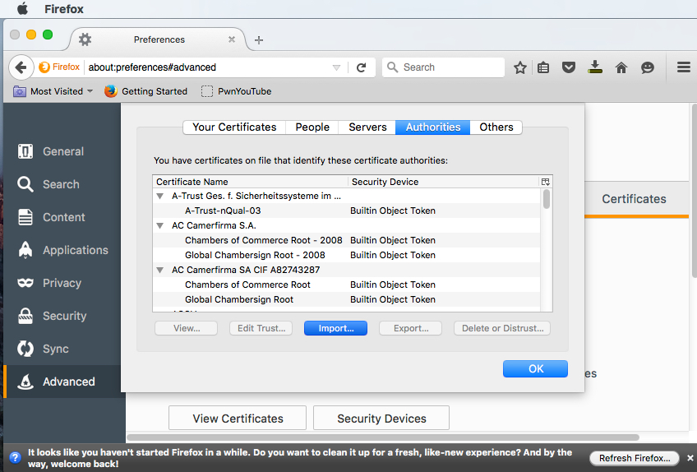697x472 pixels.
Task: Click the magnifier icon in the Search box
Action: click(x=392, y=67)
